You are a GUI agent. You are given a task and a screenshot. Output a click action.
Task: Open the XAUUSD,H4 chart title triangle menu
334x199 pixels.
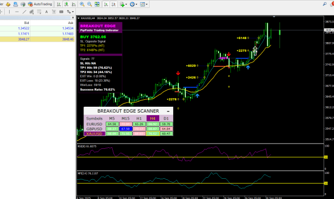[x=79, y=18]
